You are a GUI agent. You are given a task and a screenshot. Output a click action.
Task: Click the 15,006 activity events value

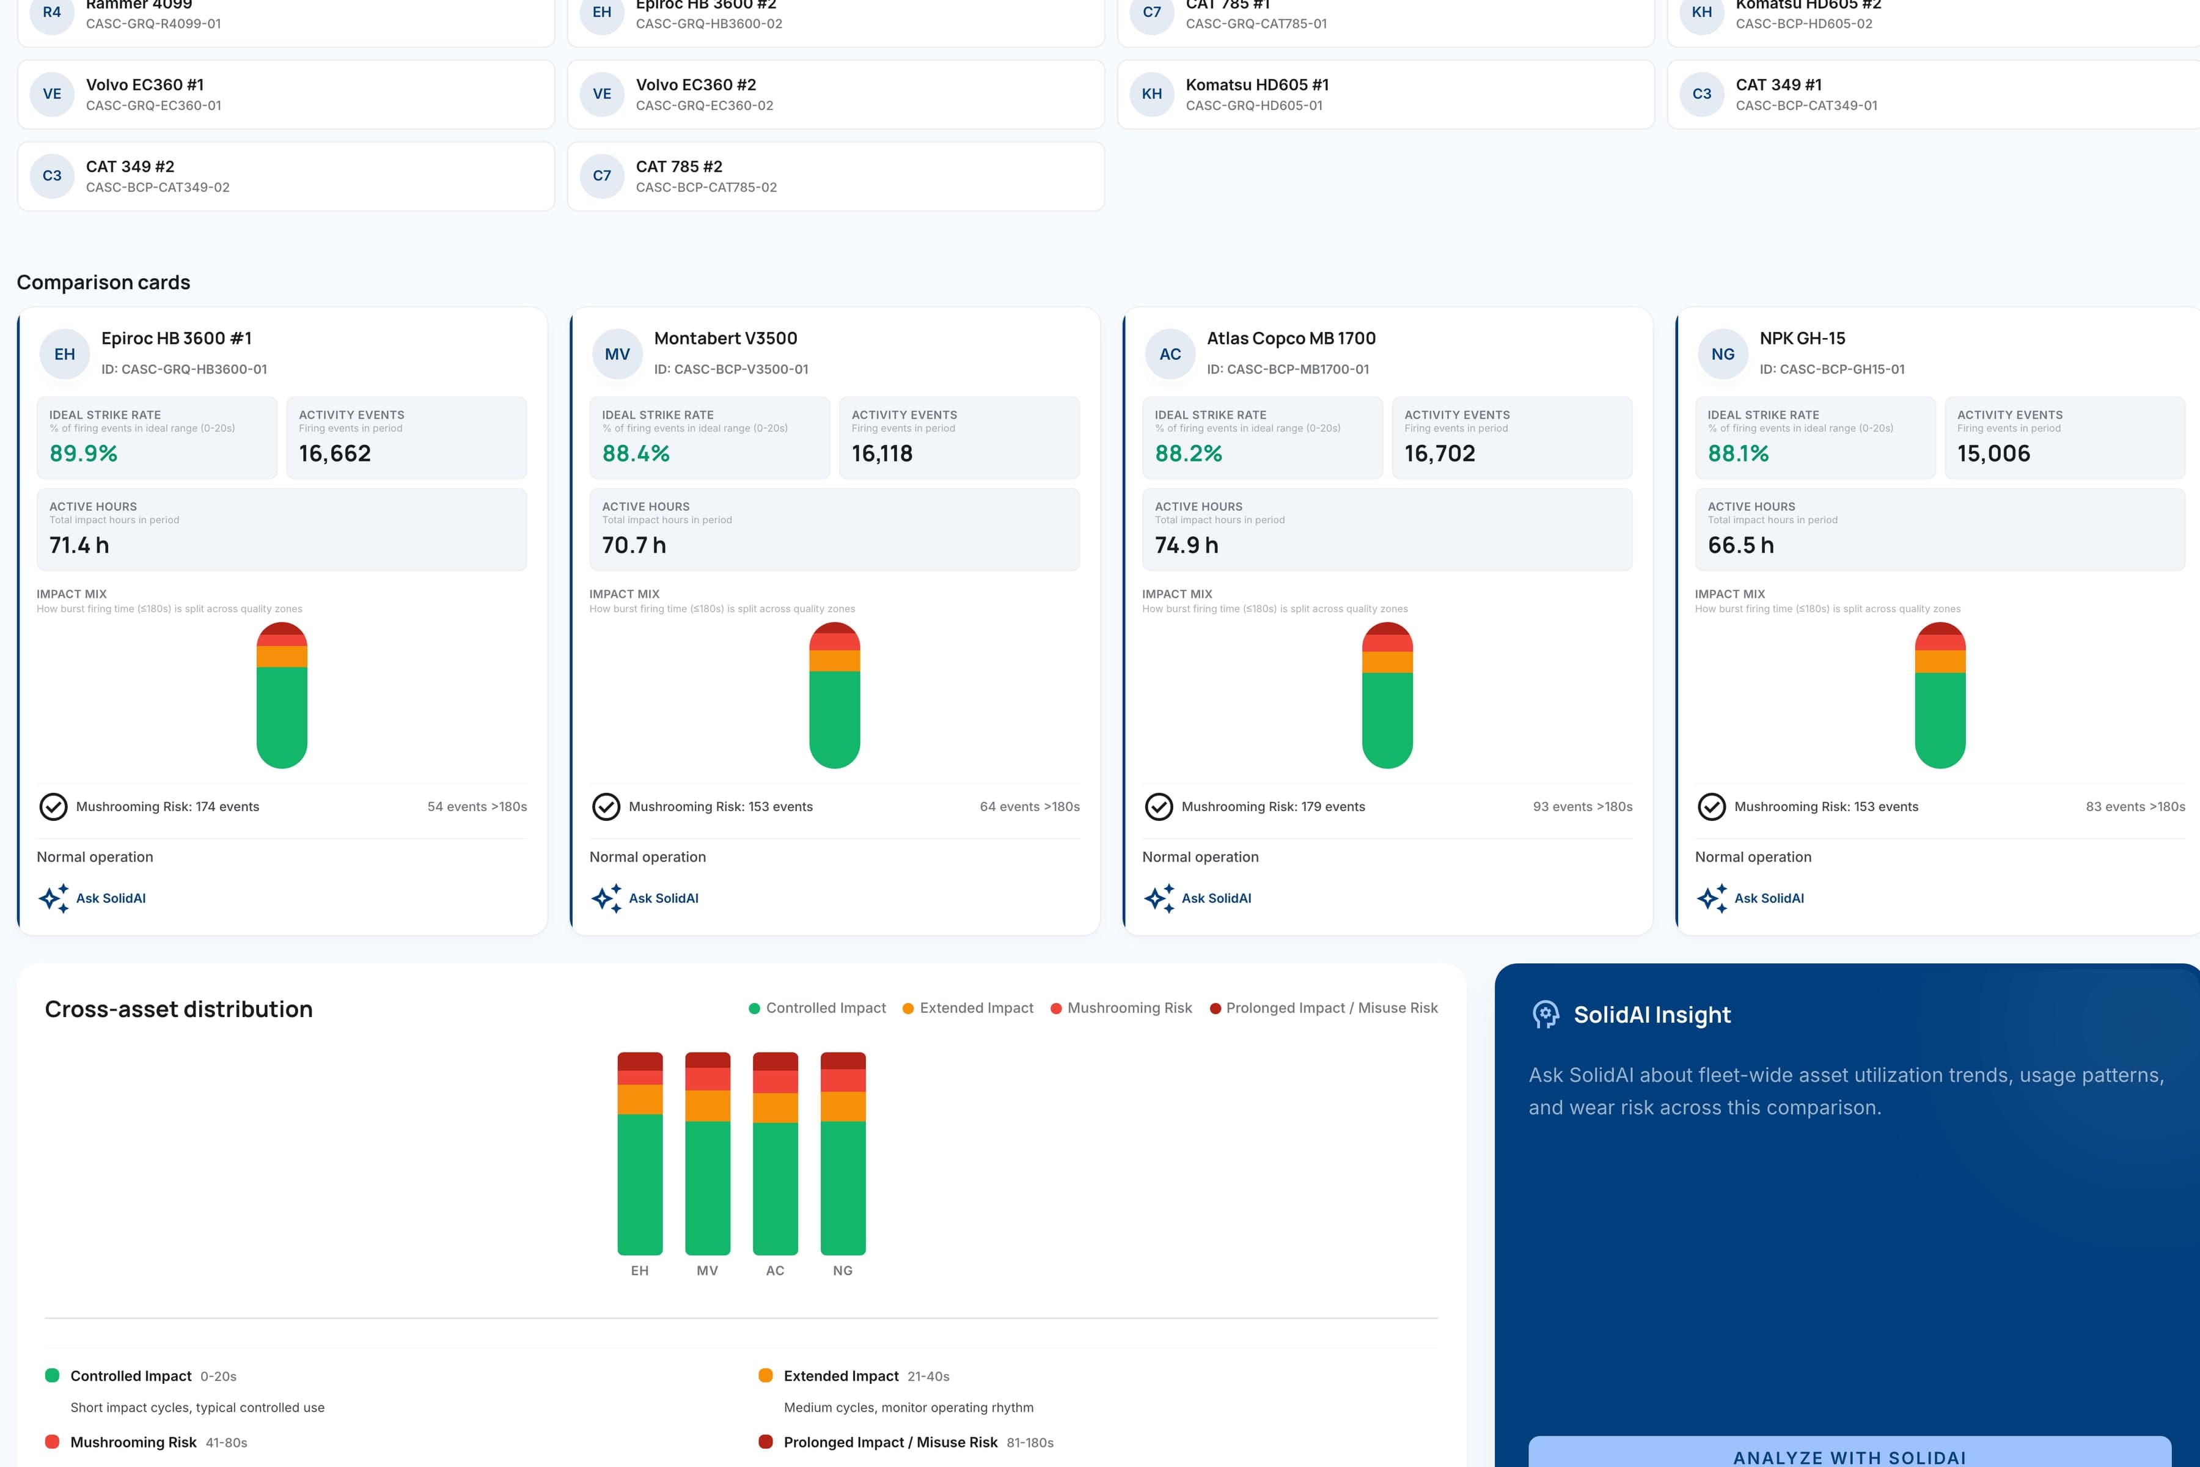click(1994, 454)
